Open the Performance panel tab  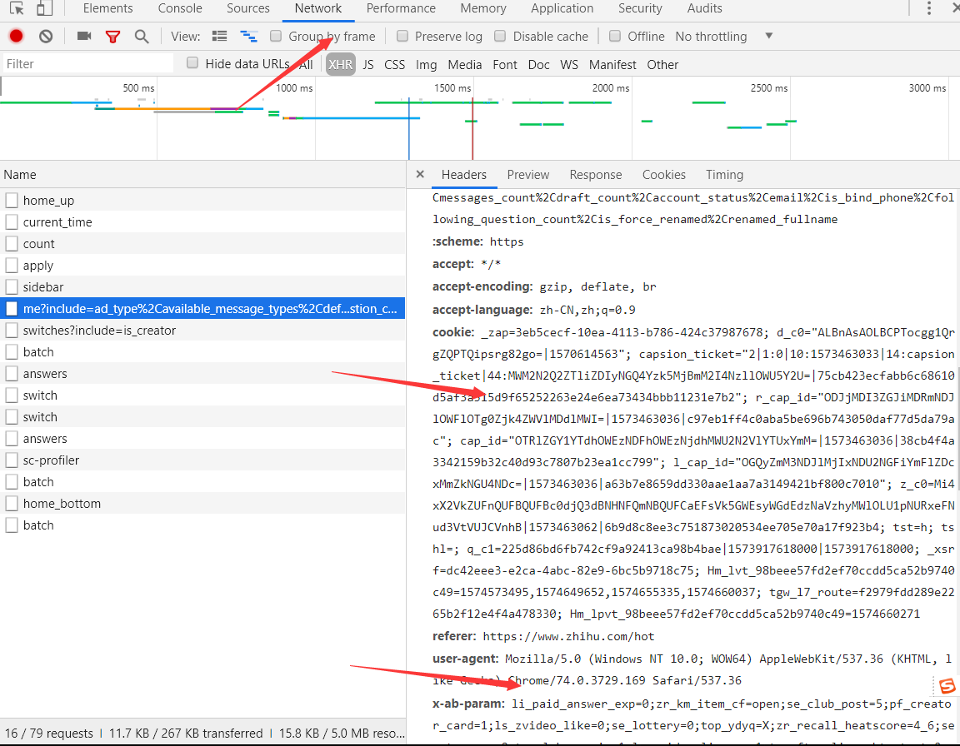pyautogui.click(x=401, y=8)
